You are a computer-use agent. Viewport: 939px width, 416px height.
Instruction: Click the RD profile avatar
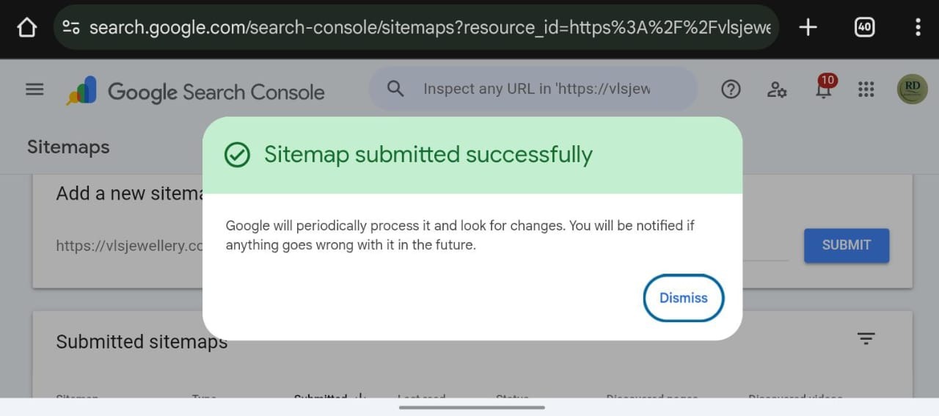[x=913, y=90]
